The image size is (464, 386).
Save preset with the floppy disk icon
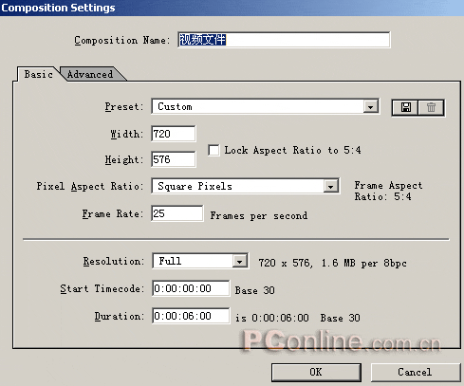click(405, 107)
